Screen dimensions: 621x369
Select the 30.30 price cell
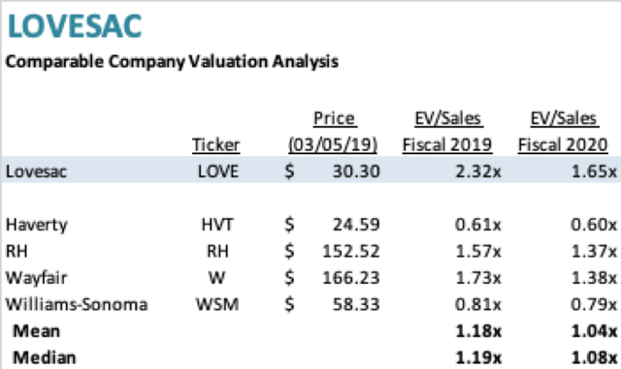[x=356, y=171]
